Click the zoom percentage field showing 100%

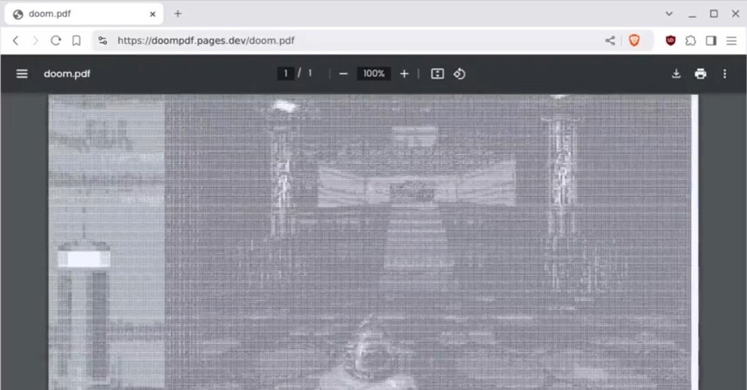tap(374, 74)
